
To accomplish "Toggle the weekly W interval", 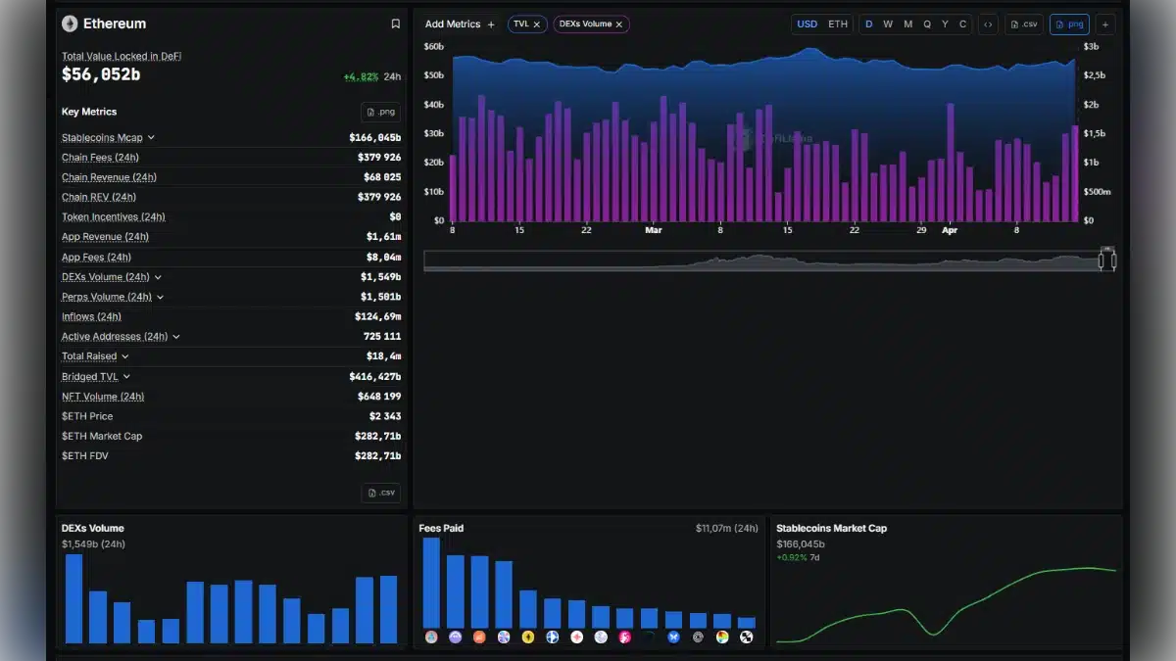I will pyautogui.click(x=888, y=24).
